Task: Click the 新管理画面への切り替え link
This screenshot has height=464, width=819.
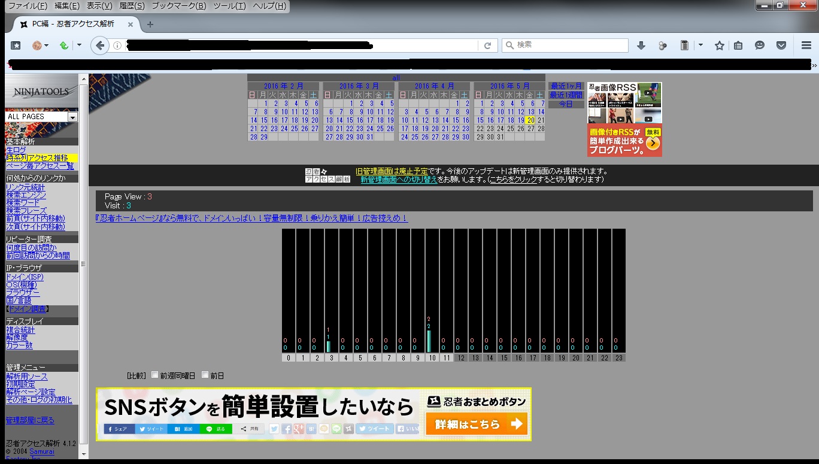Action: 399,180
